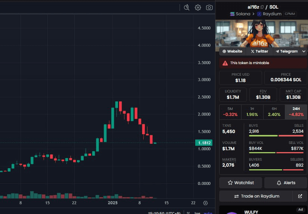308x214 pixels.
Task: Click the ai16z banner image
Action: 262,34
